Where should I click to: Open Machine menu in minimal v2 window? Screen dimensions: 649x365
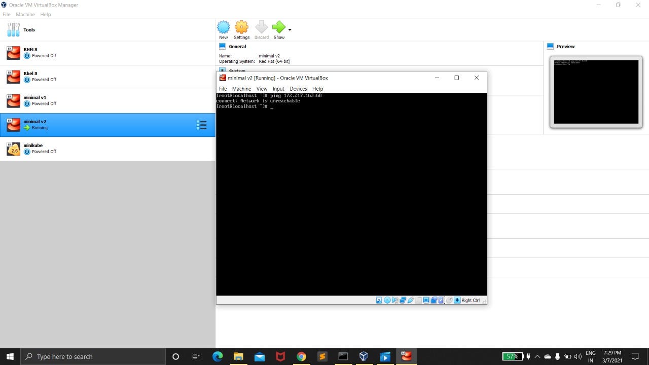point(241,89)
